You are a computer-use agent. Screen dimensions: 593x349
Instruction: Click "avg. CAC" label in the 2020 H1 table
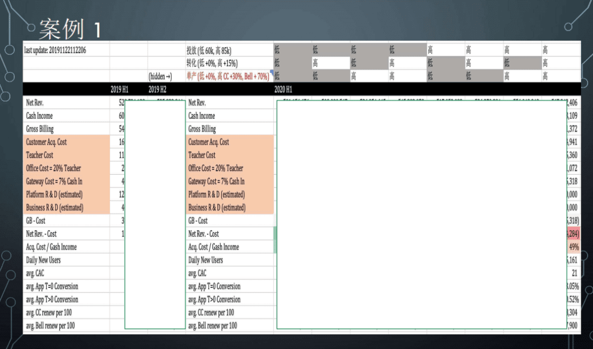(197, 273)
